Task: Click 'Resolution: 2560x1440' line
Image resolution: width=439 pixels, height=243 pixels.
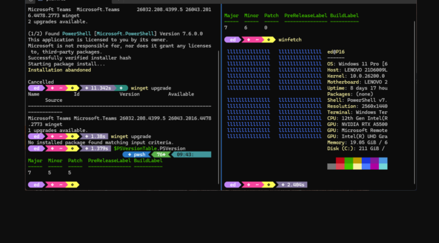Action: click(x=357, y=106)
